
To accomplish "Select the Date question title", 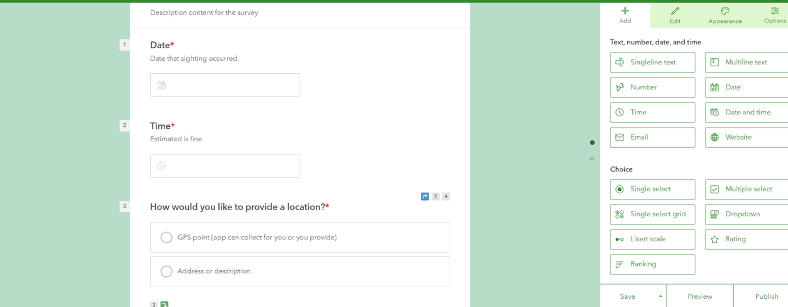I will [160, 45].
